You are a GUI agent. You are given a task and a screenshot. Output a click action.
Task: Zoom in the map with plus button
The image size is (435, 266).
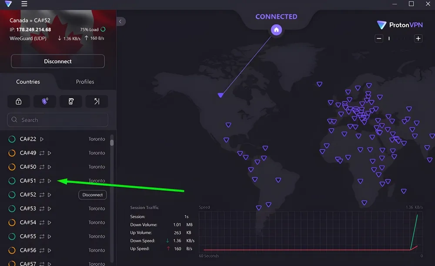pos(418,38)
